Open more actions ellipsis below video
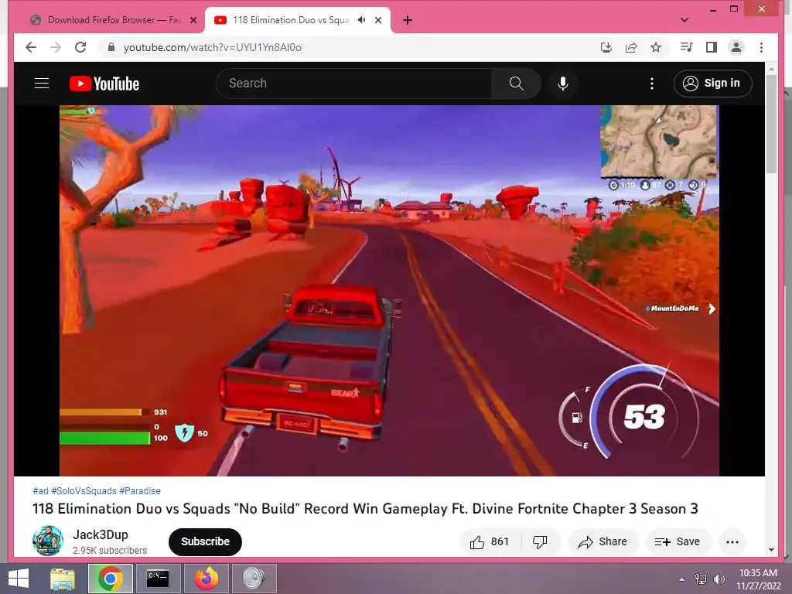The height and width of the screenshot is (594, 792). [732, 542]
